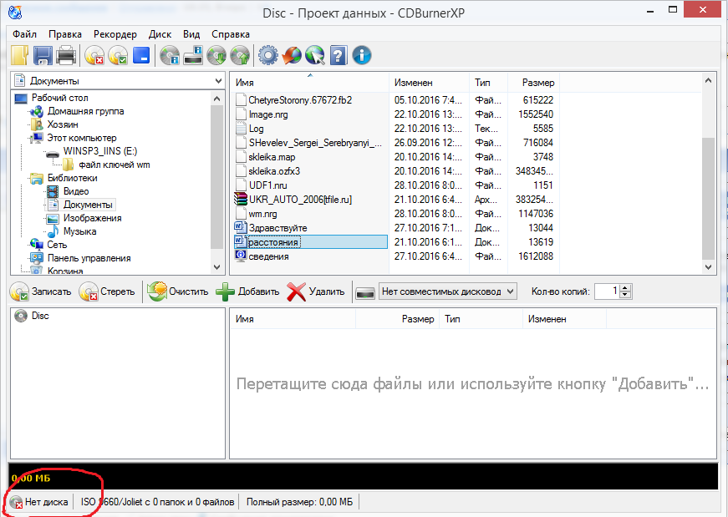Click the round blue info icon
The width and height of the screenshot is (728, 517).
click(362, 56)
